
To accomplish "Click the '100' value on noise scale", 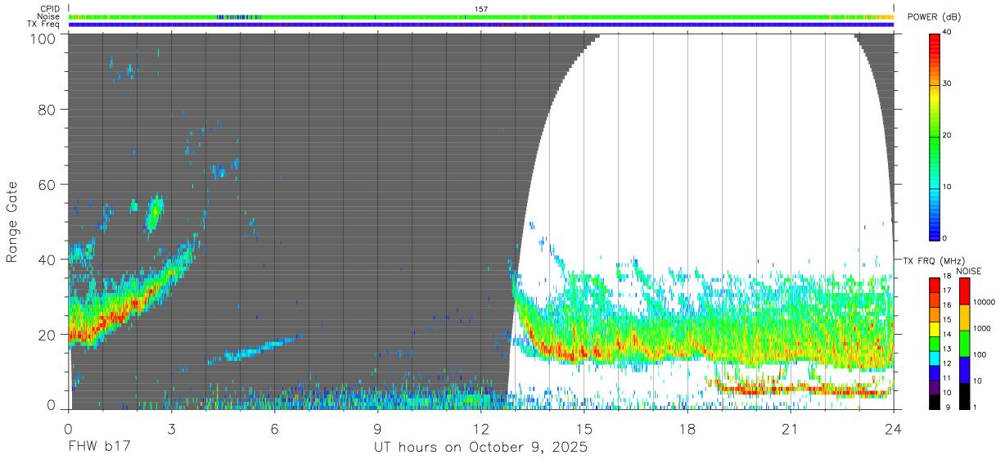I will tap(979, 354).
